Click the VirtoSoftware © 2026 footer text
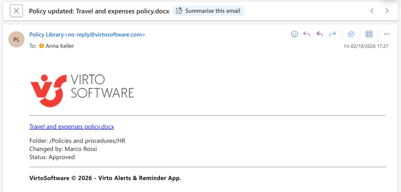The height and width of the screenshot is (192, 401). coord(105,178)
